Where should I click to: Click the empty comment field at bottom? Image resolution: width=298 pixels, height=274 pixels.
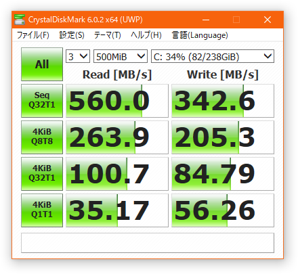148,243
